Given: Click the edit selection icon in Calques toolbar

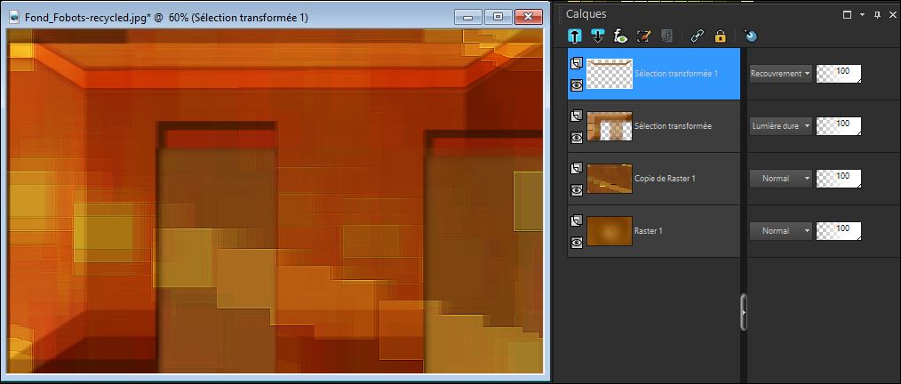Looking at the screenshot, I should coord(643,36).
